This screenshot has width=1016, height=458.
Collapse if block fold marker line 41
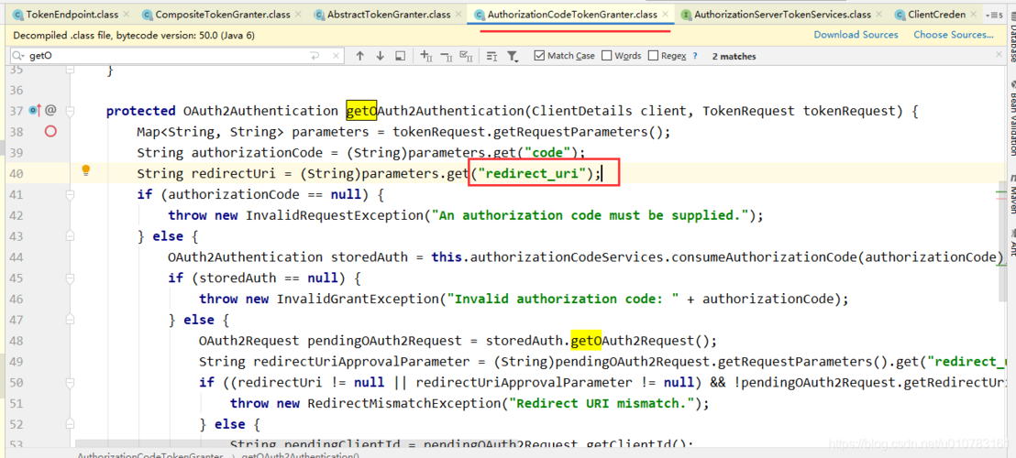[70, 195]
